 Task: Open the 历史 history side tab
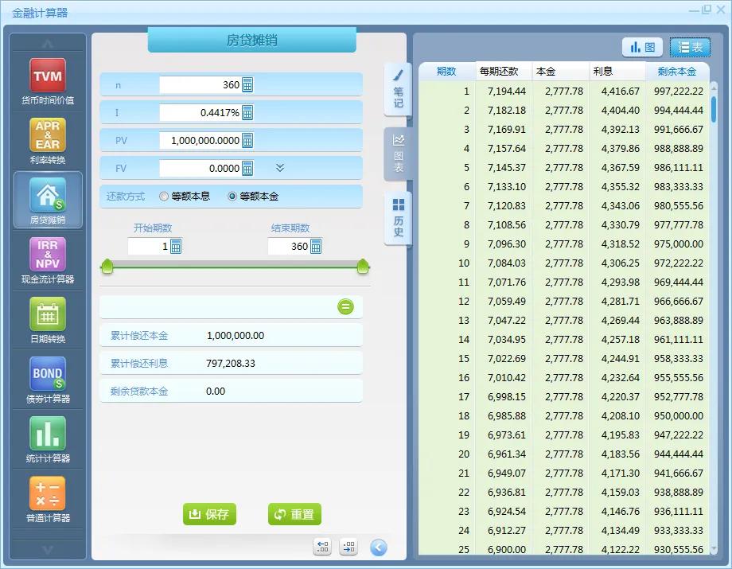coord(398,219)
